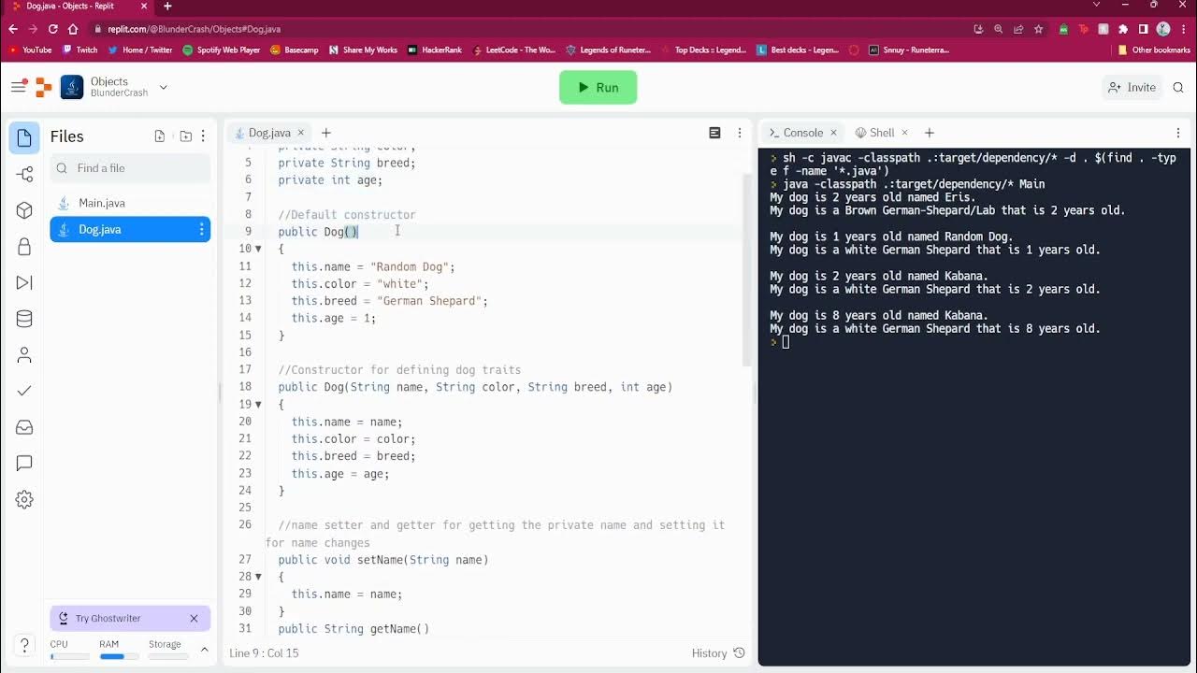The image size is (1197, 673).
Task: Open the Dog.java file row options menu
Action: pos(201,229)
